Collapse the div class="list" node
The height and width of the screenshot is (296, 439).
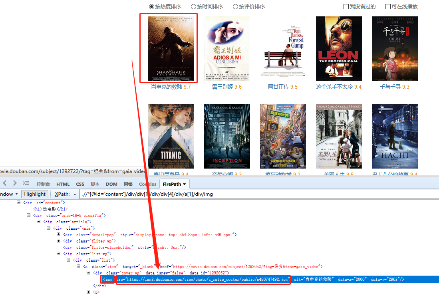69,260
